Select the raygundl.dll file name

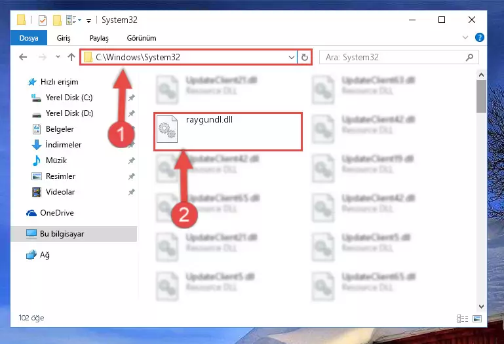pos(209,120)
